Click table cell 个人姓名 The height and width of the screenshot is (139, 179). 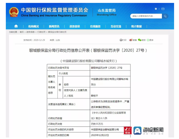pos(74,73)
